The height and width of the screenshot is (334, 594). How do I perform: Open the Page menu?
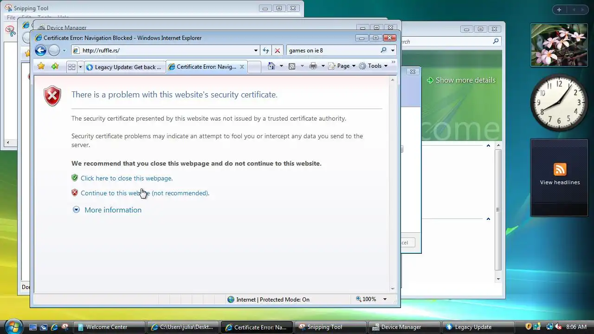tap(342, 66)
